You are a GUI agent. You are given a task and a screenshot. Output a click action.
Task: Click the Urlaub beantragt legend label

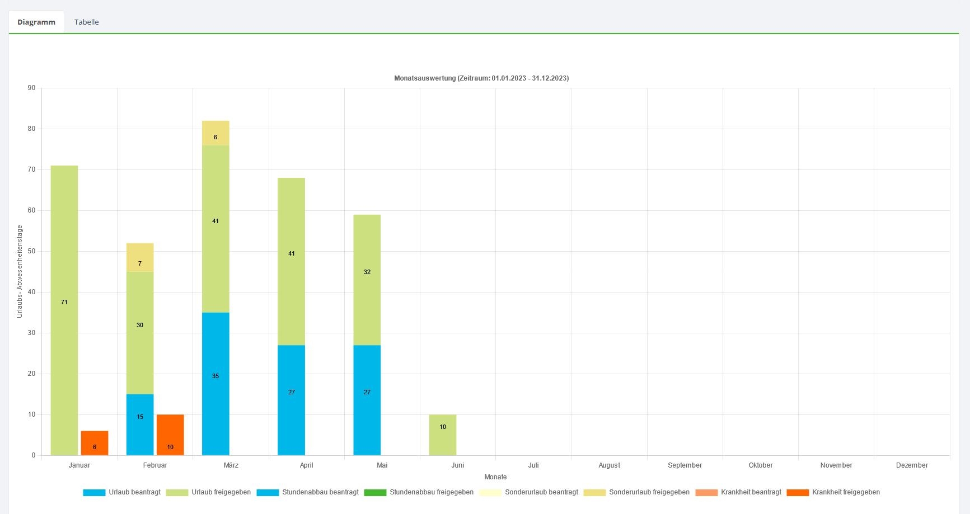point(135,492)
